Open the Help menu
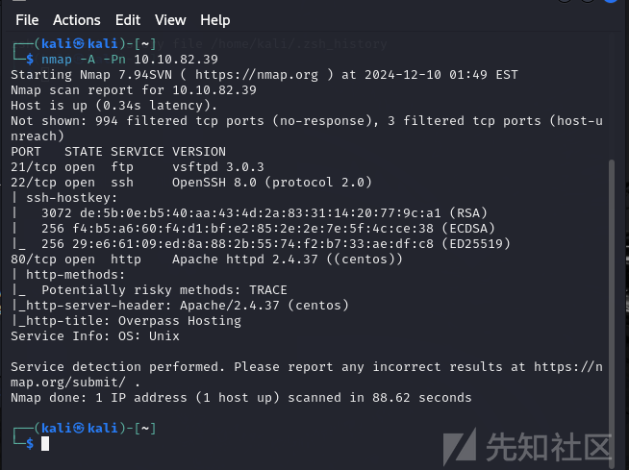This screenshot has width=629, height=470. tap(215, 20)
